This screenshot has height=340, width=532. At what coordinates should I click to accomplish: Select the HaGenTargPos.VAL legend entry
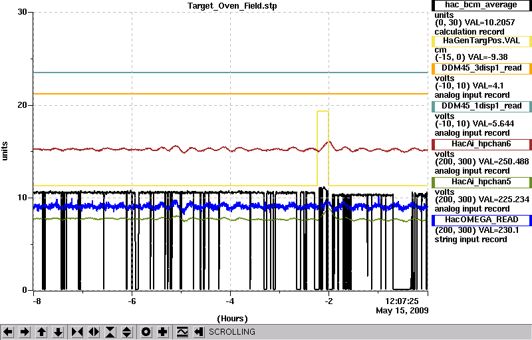click(481, 41)
